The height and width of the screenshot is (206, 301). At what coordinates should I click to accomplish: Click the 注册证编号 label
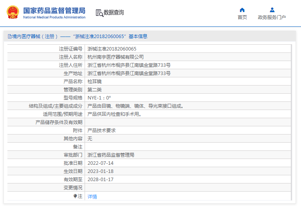pyautogui.click(x=71, y=49)
